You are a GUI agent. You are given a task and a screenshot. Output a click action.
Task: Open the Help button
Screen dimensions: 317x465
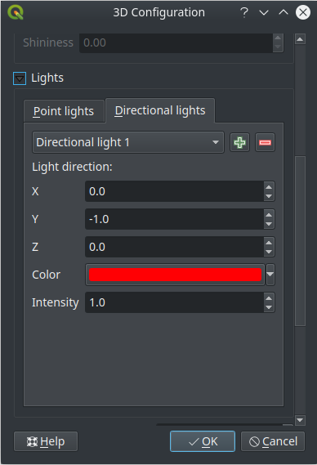[x=46, y=441]
